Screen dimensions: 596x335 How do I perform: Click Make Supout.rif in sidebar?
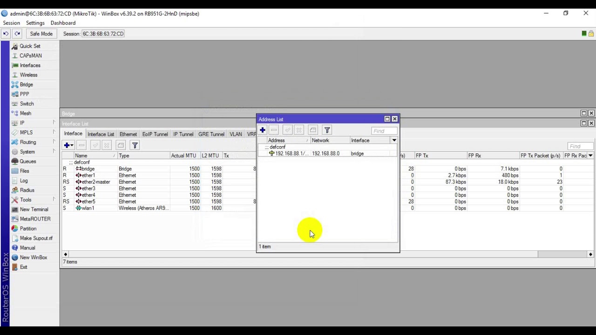(36, 238)
